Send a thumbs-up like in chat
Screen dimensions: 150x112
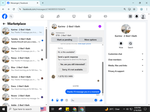(x=101, y=100)
